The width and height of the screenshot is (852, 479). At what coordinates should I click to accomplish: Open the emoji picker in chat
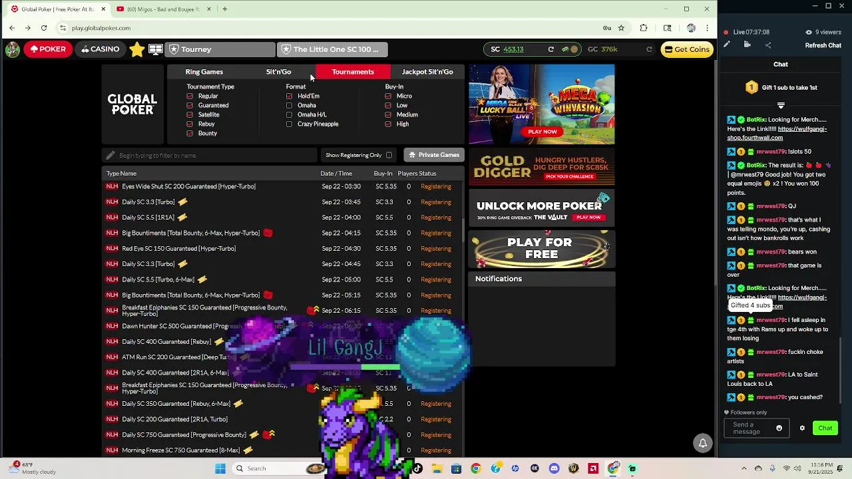tap(779, 428)
